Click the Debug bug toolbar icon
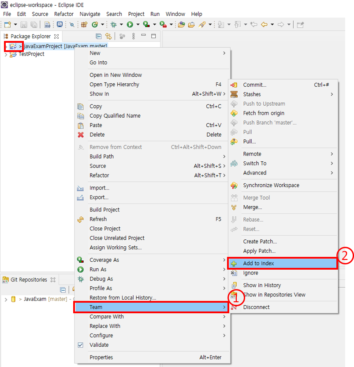Image resolution: width=354 pixels, height=367 pixels. (x=114, y=25)
